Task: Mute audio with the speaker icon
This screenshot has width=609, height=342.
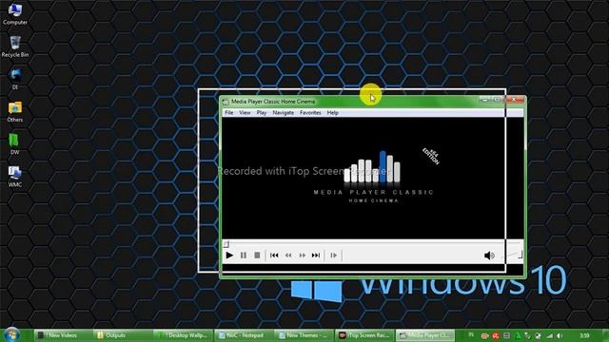Action: pos(489,256)
